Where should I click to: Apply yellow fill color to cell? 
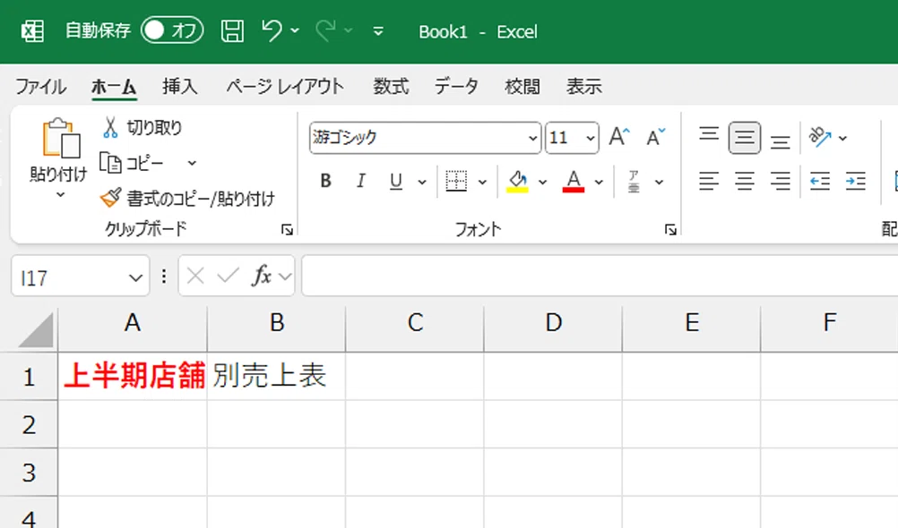pos(517,182)
